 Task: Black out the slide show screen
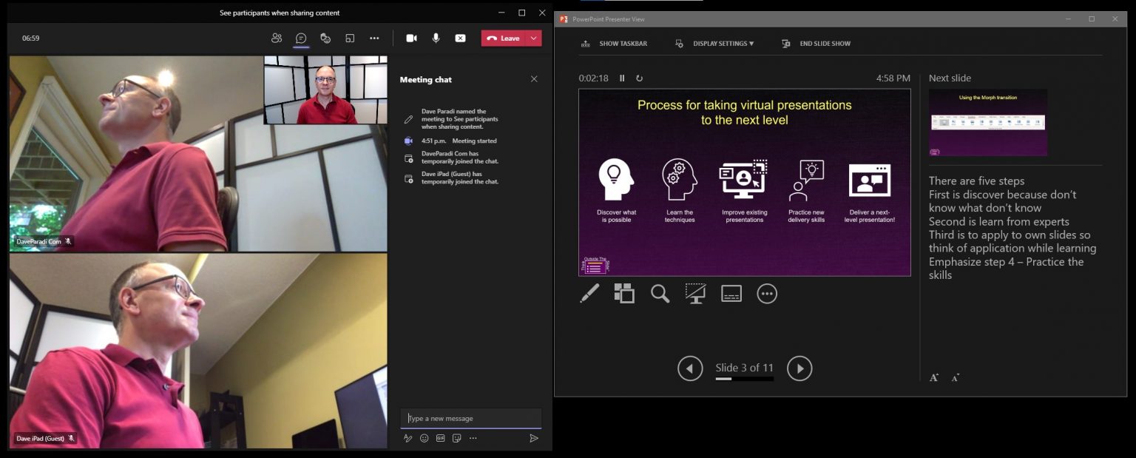(694, 293)
